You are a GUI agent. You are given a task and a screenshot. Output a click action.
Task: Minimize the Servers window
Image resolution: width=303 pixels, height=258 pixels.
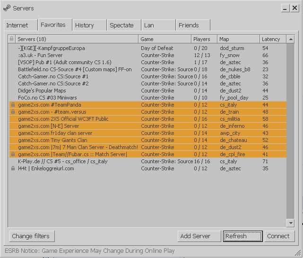pos(285,8)
